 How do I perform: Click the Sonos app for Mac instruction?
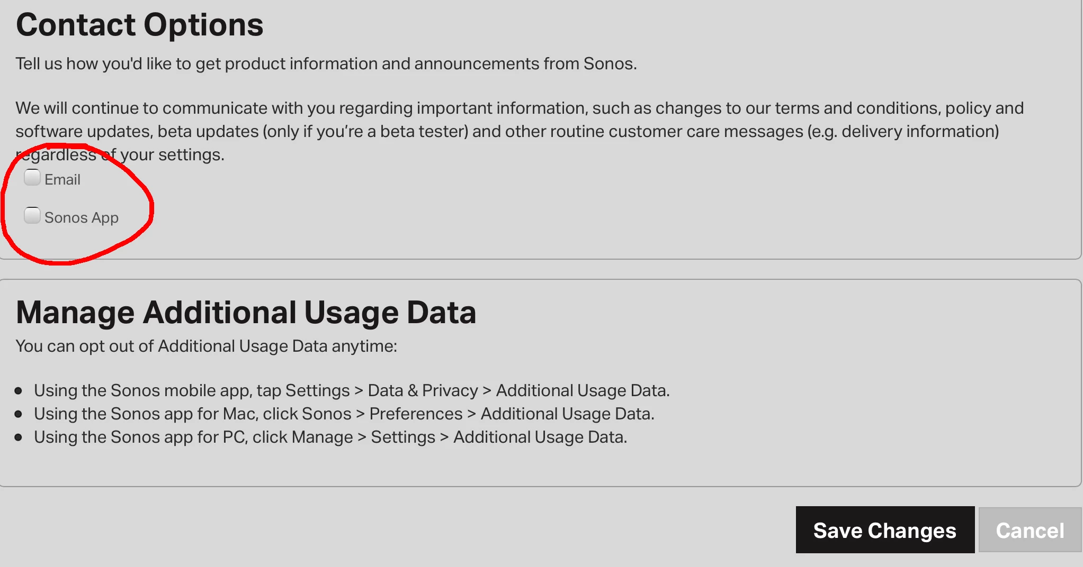[344, 414]
